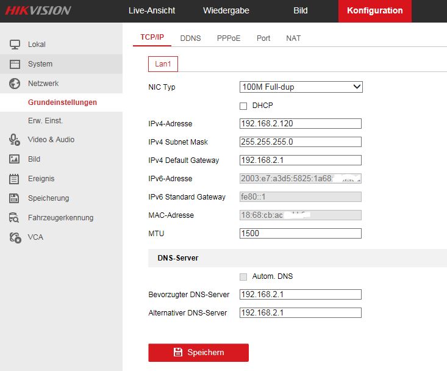The width and height of the screenshot is (447, 371).
Task: Click the IPv4-Adresse input field
Action: pos(301,124)
